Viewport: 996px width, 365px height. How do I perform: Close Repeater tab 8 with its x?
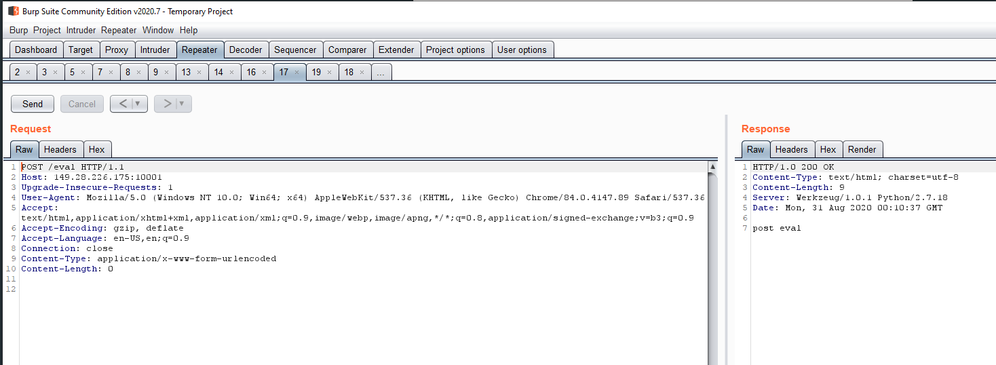(138, 72)
